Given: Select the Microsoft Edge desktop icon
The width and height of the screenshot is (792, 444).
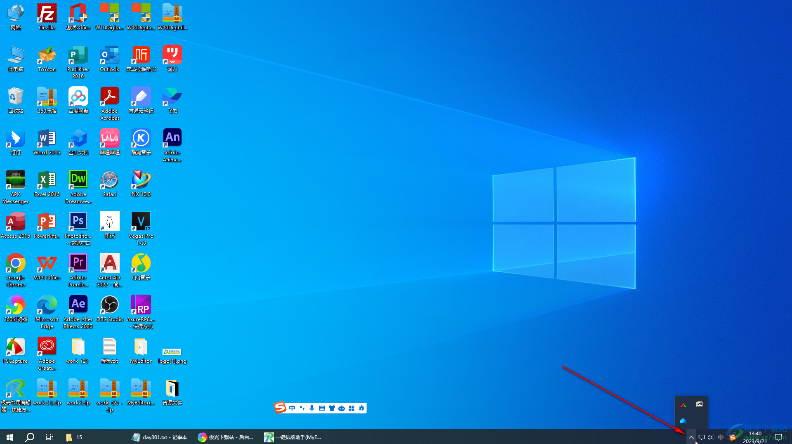Looking at the screenshot, I should (x=47, y=312).
